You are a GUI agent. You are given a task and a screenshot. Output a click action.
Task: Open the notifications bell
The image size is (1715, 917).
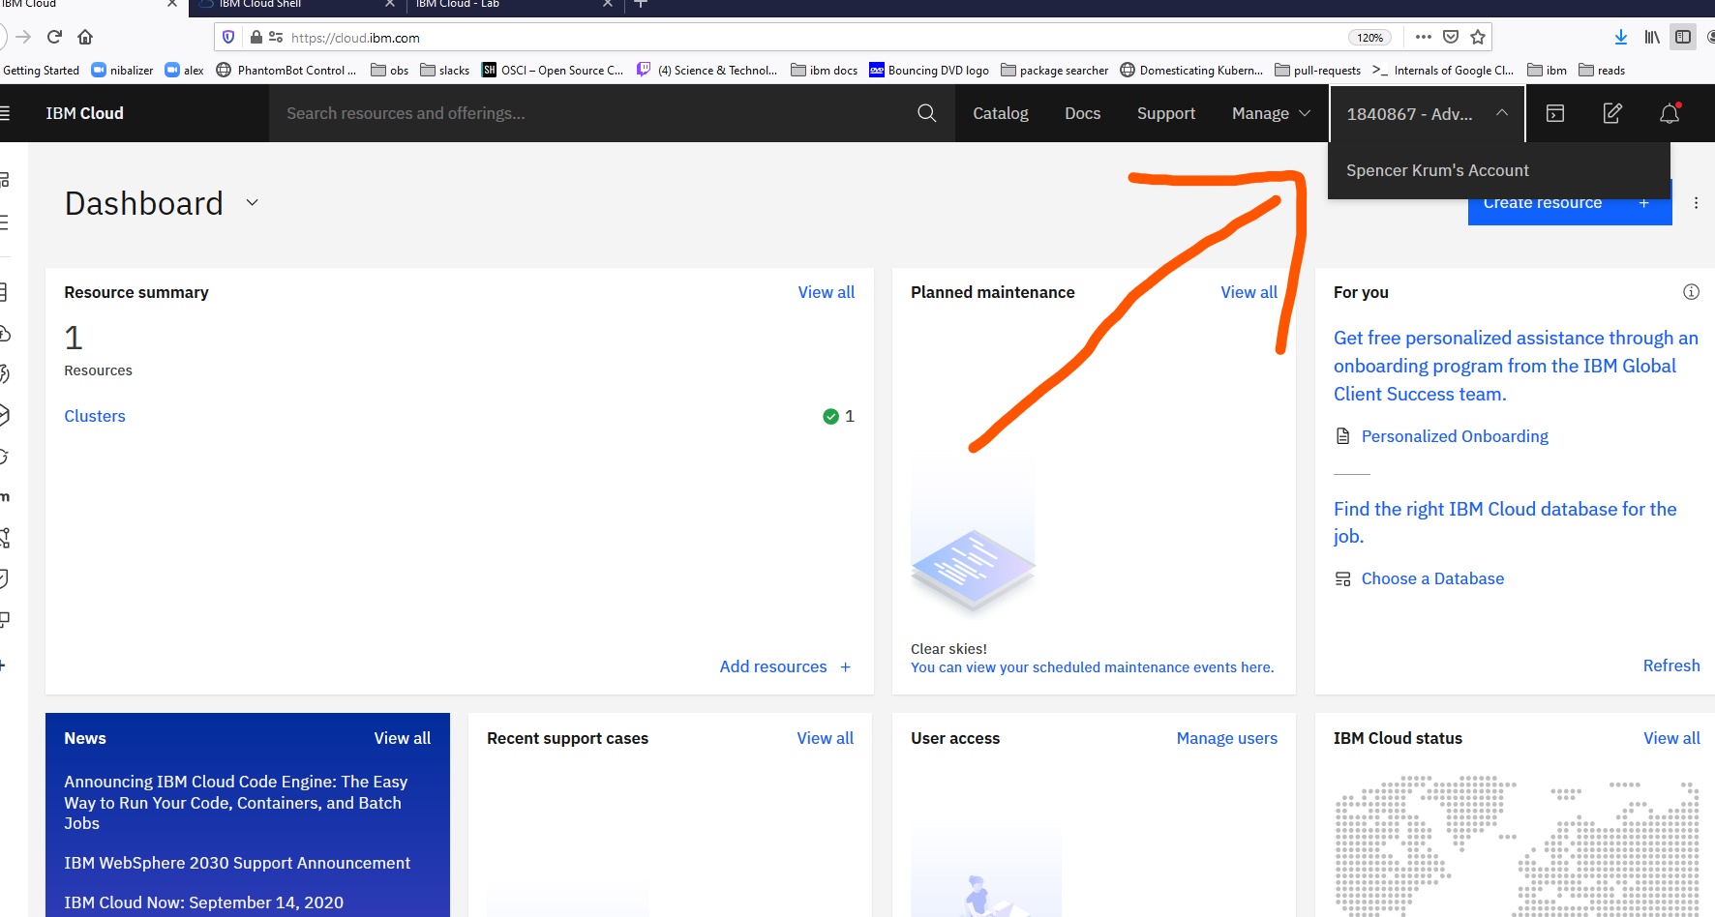(x=1670, y=113)
